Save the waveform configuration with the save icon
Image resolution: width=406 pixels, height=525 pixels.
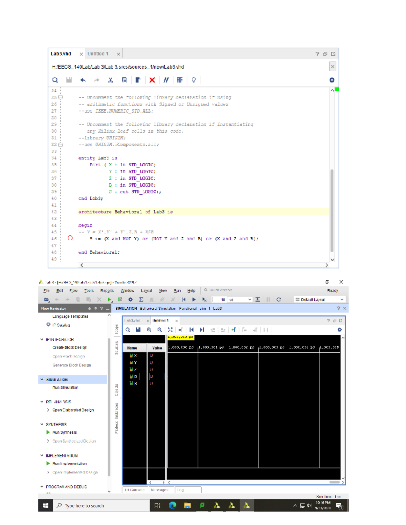tap(138, 329)
